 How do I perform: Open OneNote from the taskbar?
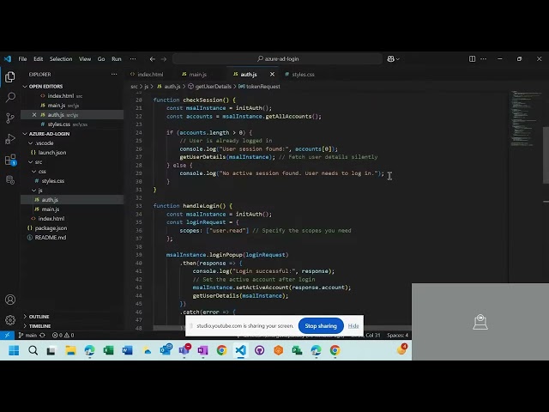[202, 350]
